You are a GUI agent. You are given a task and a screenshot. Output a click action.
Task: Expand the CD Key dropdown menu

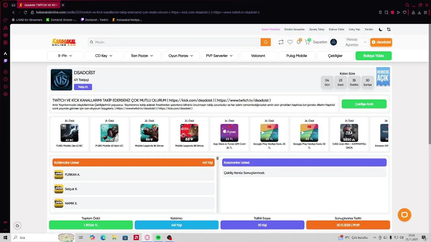(x=104, y=56)
